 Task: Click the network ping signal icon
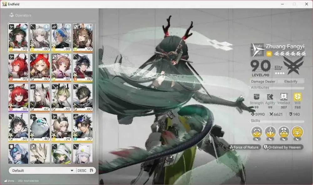(x=6, y=181)
